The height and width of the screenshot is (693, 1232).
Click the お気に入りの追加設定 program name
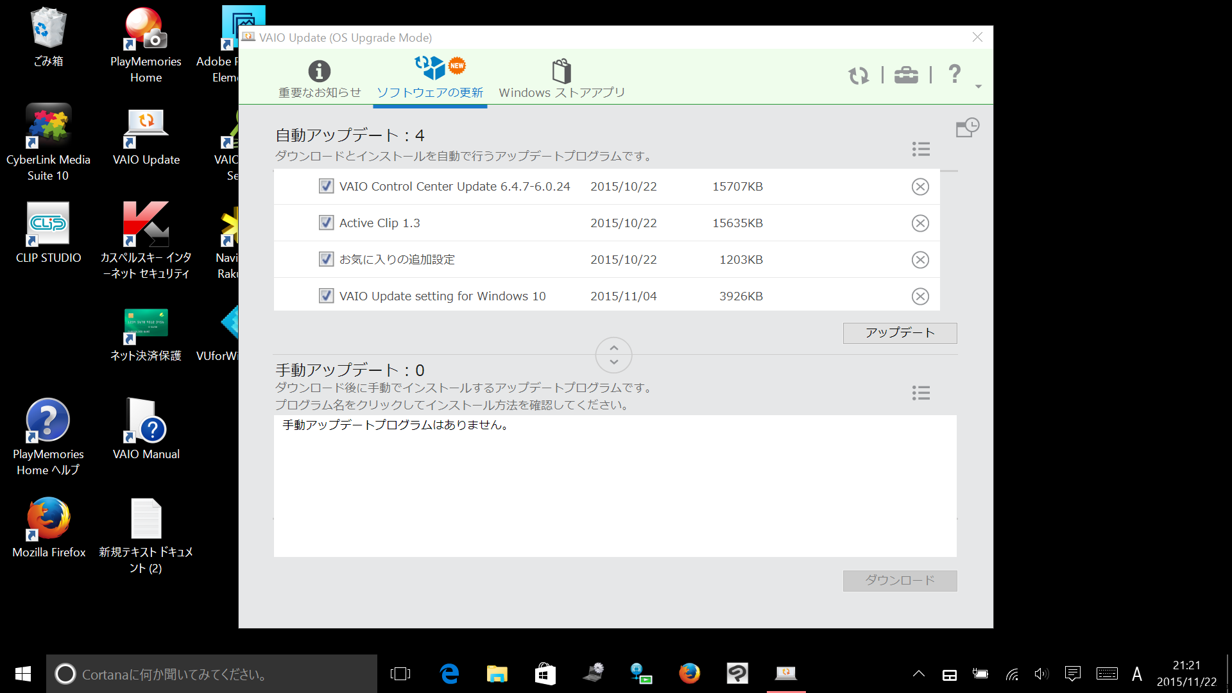click(397, 260)
